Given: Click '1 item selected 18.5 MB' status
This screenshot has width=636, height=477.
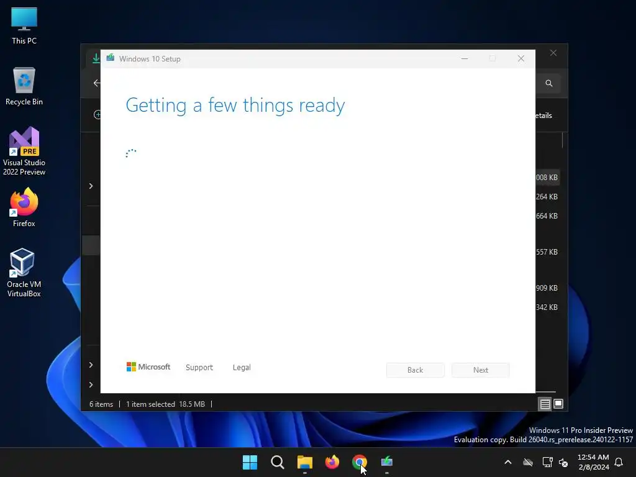Looking at the screenshot, I should (165, 404).
